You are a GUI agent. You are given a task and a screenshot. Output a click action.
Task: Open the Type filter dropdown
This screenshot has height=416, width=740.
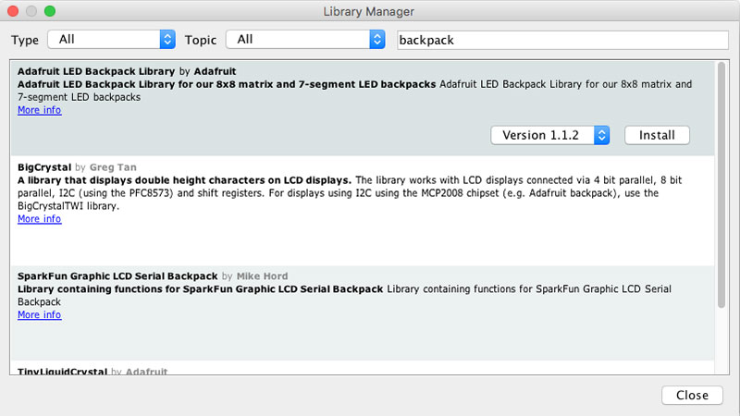coord(111,40)
